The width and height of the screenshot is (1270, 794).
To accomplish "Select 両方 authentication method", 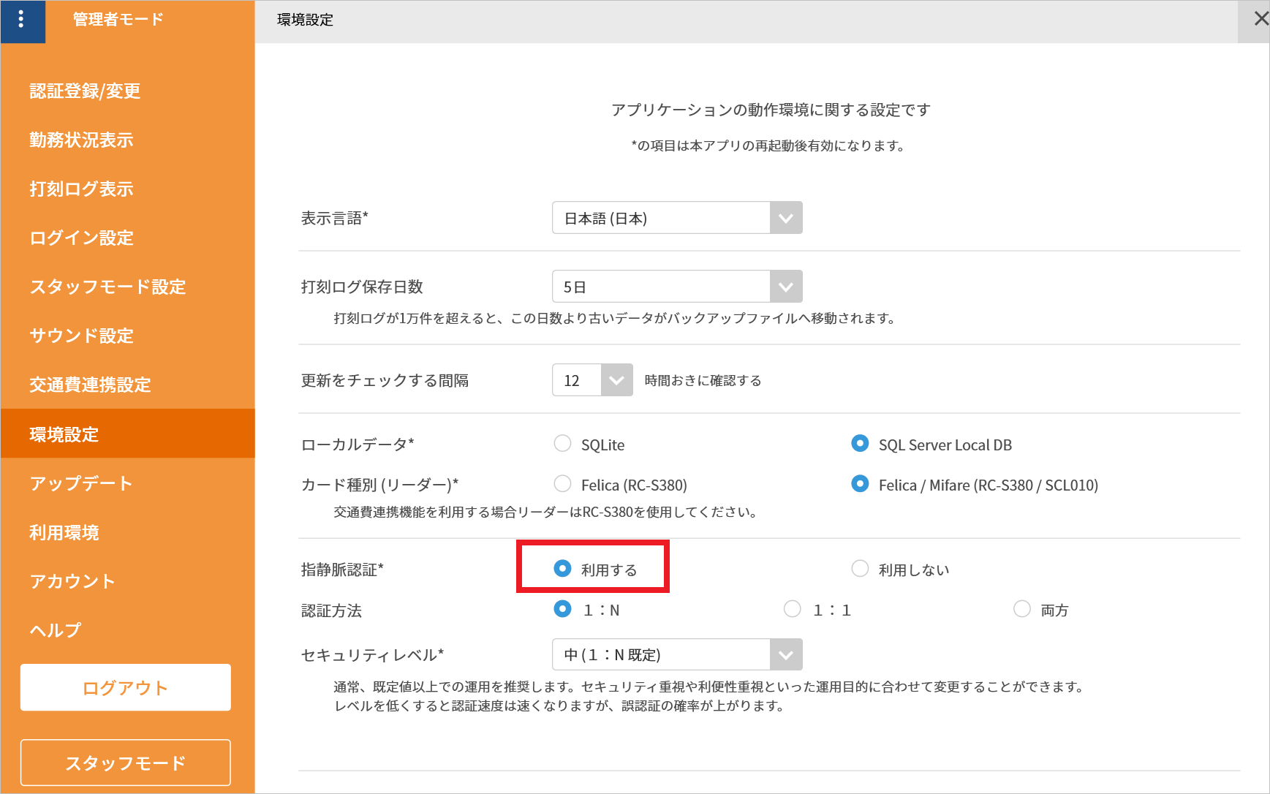I will coord(1021,609).
